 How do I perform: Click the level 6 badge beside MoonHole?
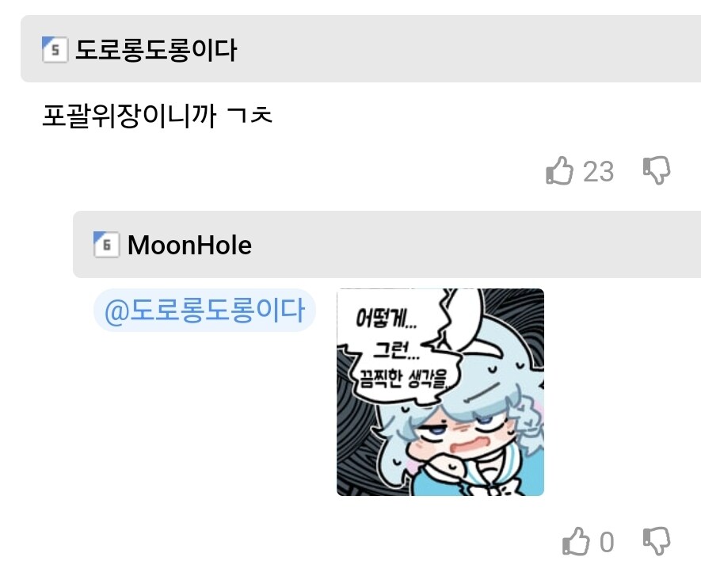tap(106, 244)
